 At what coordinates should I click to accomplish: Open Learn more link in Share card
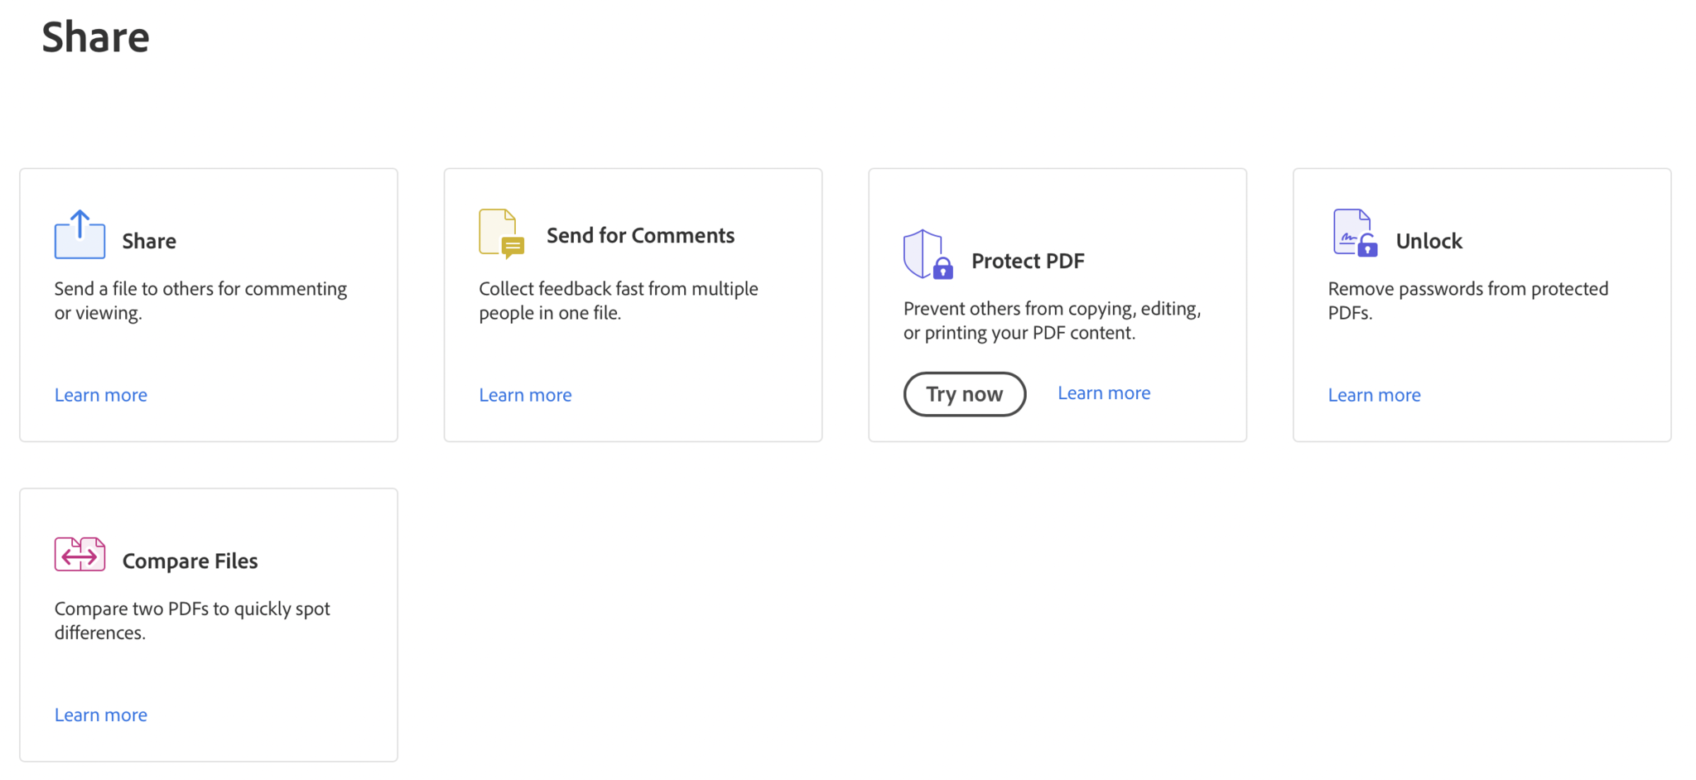pos(101,395)
